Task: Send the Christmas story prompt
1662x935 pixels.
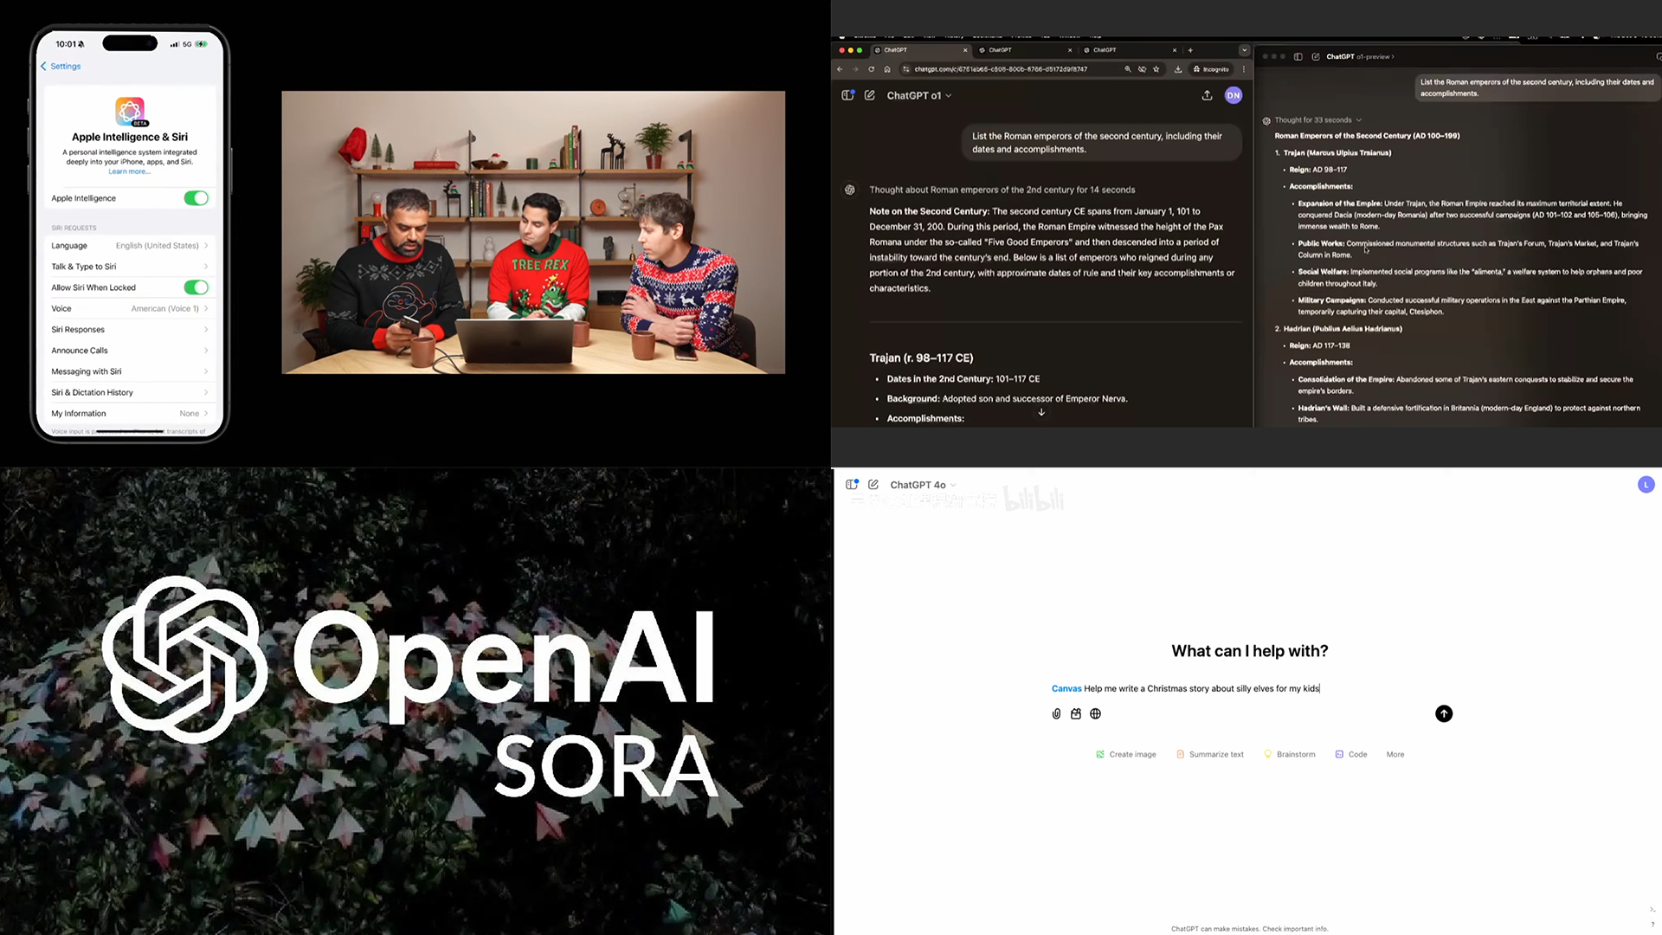Action: click(1444, 714)
